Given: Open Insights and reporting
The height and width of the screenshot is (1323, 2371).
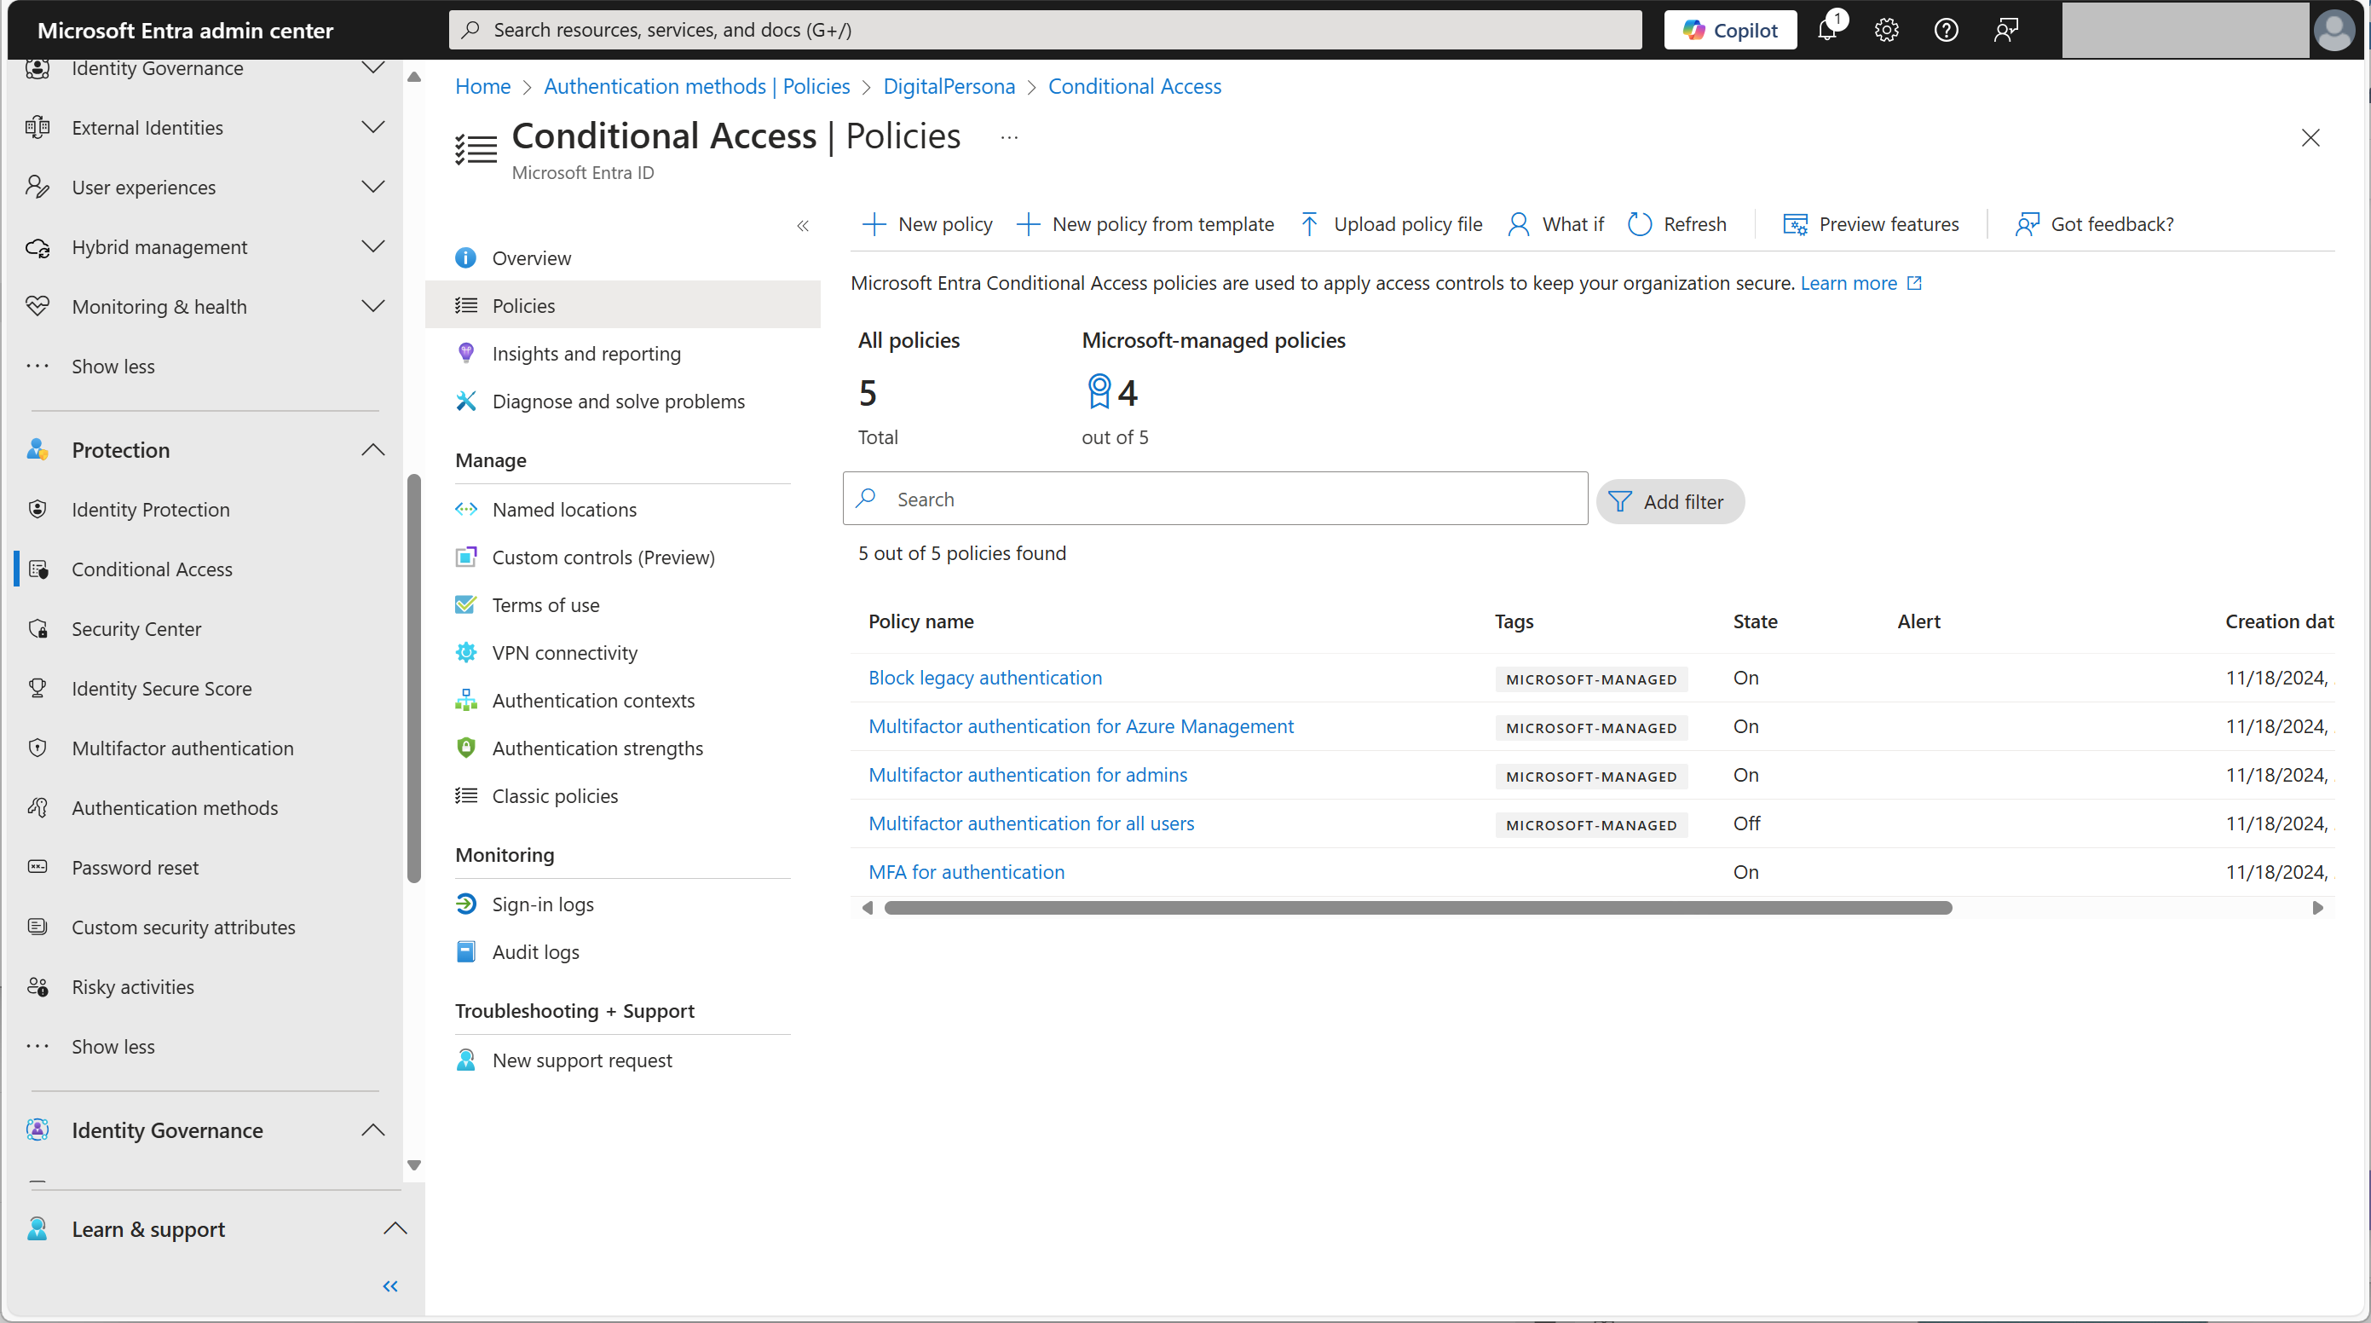Looking at the screenshot, I should 586,354.
